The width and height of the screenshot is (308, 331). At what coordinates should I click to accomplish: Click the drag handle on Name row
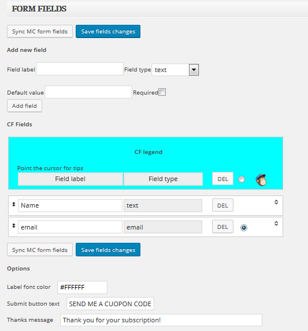[13, 204]
